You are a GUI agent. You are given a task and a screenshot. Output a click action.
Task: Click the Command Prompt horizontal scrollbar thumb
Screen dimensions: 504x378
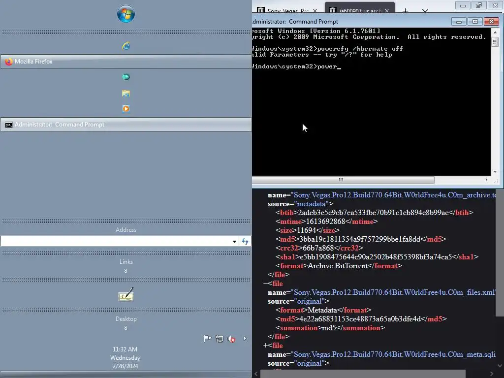tap(343, 180)
